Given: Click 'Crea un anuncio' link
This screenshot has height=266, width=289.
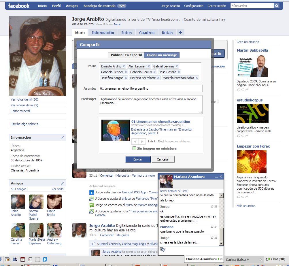Looking at the screenshot, I should pos(248,42).
